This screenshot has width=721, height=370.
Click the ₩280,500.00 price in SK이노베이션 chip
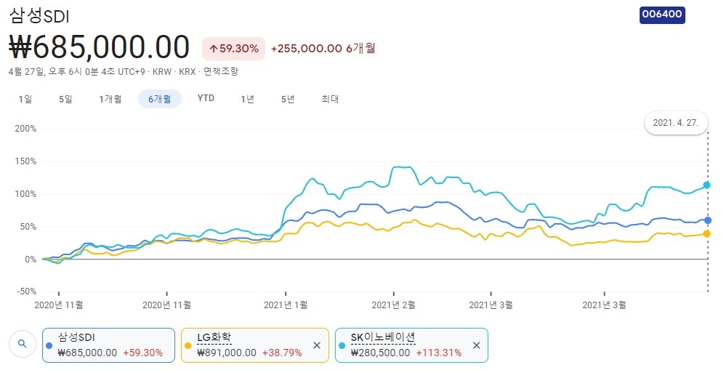(380, 353)
